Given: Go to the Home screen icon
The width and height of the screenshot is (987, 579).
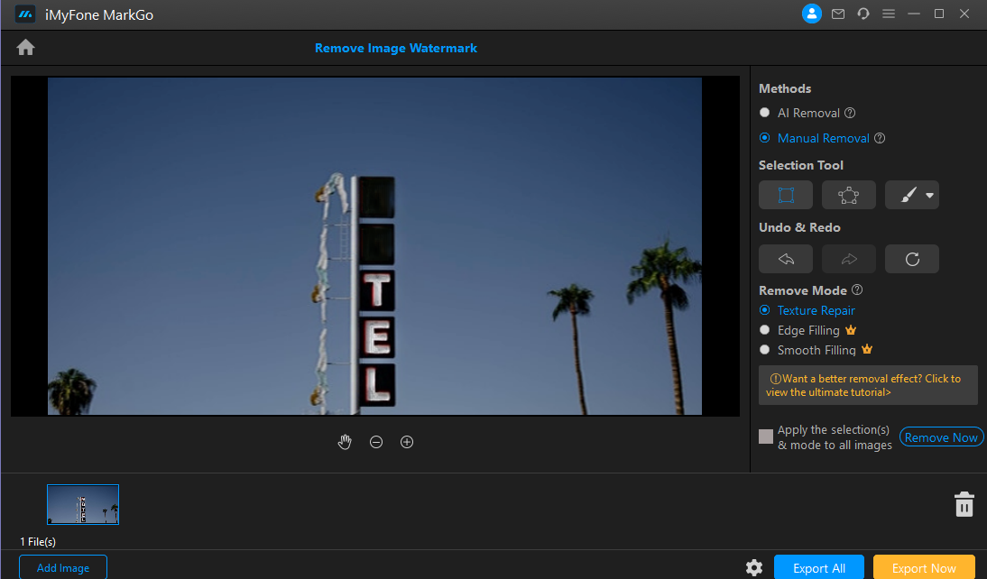Looking at the screenshot, I should pos(25,48).
